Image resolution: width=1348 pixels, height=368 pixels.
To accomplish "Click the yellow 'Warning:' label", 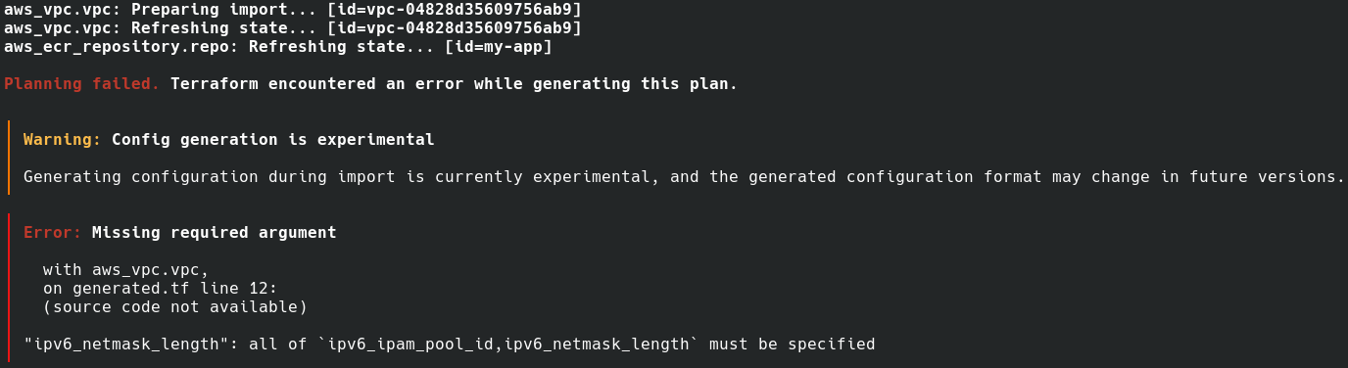I will click(63, 140).
